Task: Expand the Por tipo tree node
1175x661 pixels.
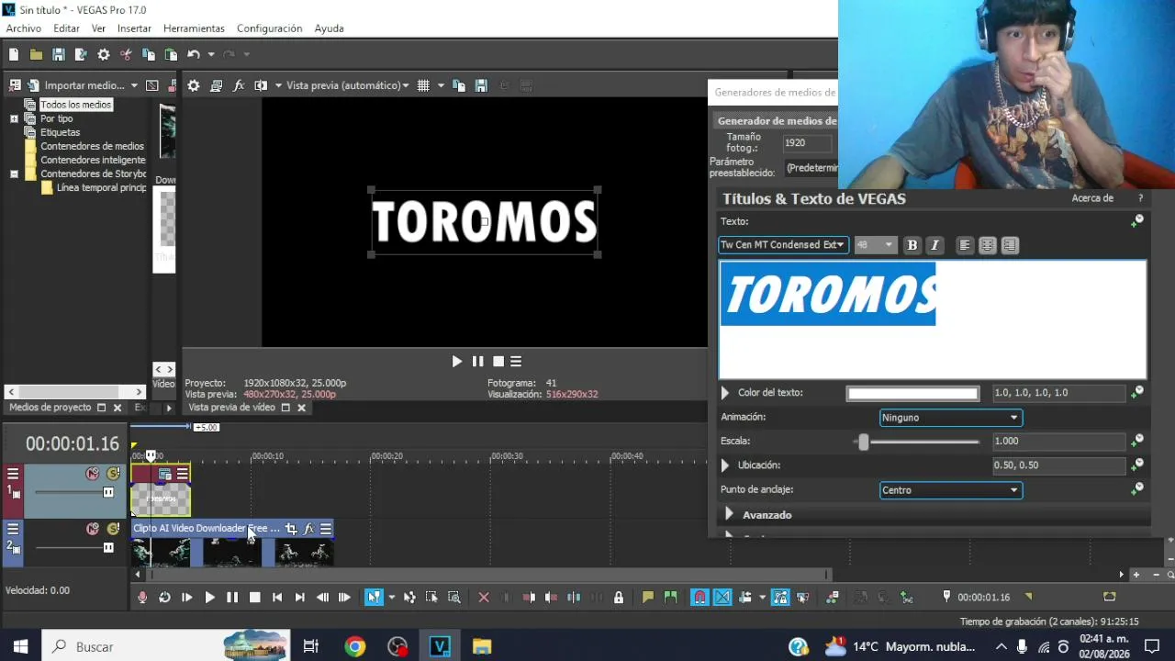Action: tap(14, 118)
